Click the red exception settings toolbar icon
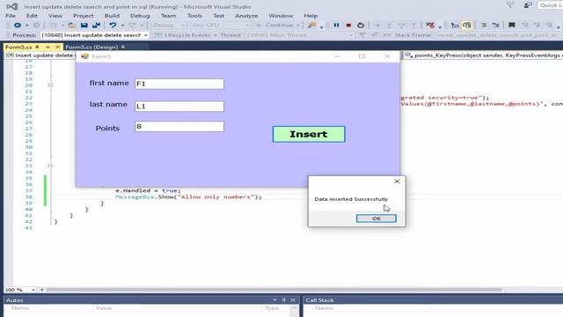The height and width of the screenshot is (317, 563). [x=430, y=26]
